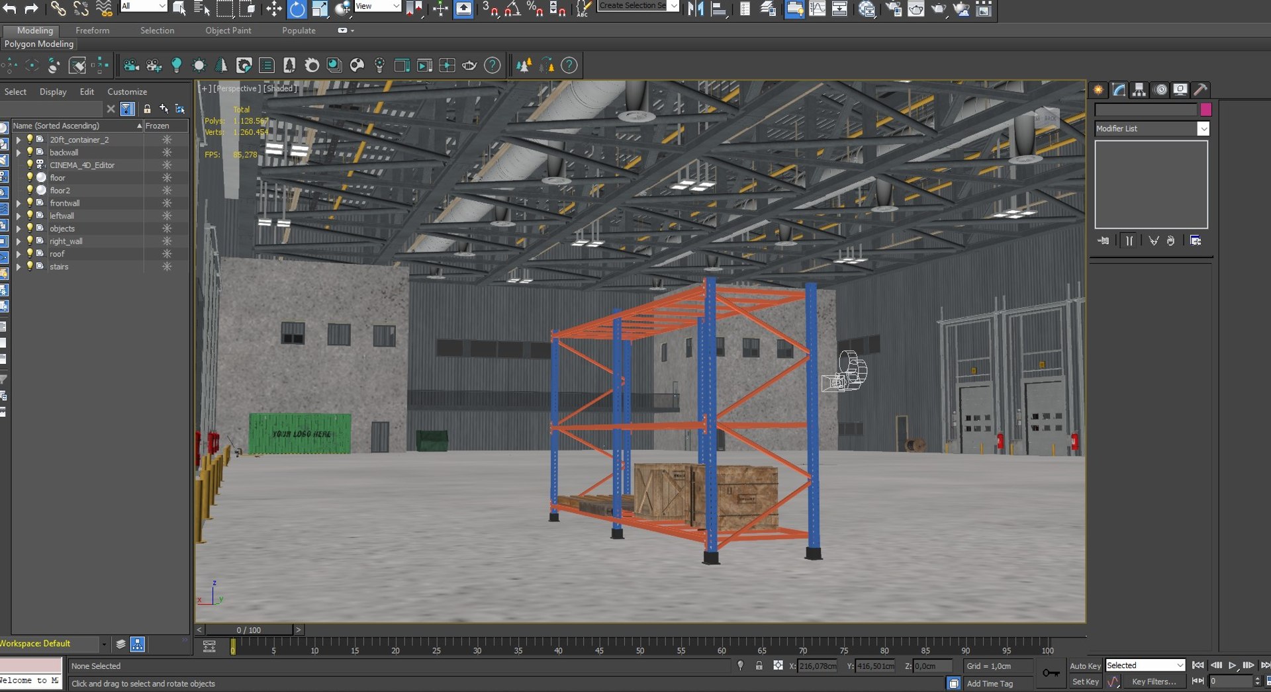Open the Rendered Frame Window

(x=916, y=8)
